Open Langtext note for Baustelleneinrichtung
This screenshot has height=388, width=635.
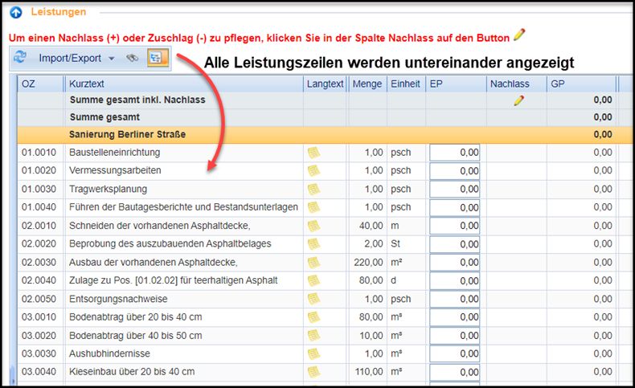coord(313,153)
